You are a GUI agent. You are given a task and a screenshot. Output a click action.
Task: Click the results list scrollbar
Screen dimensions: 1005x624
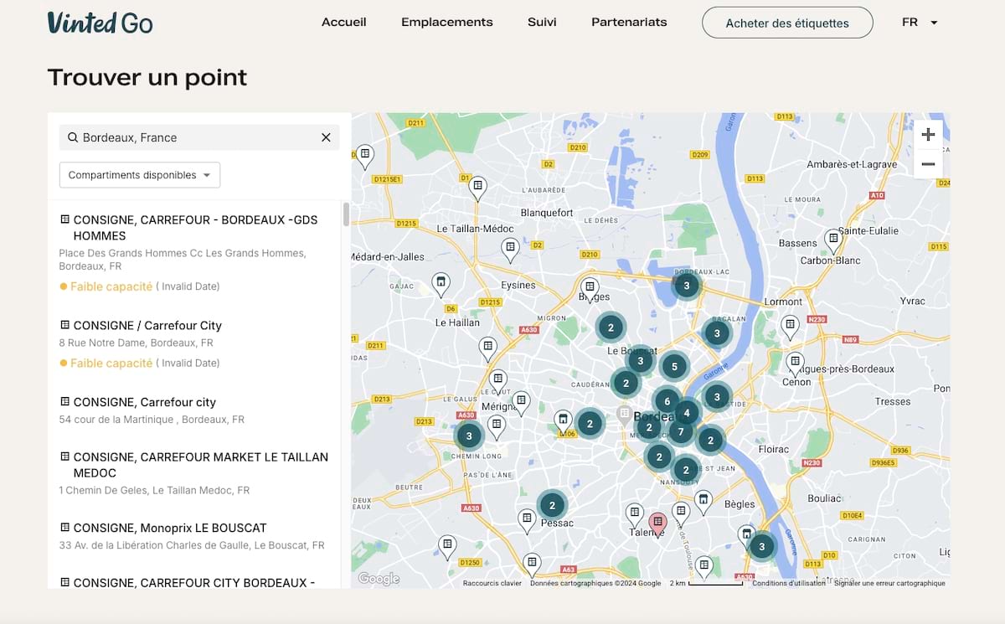346,214
